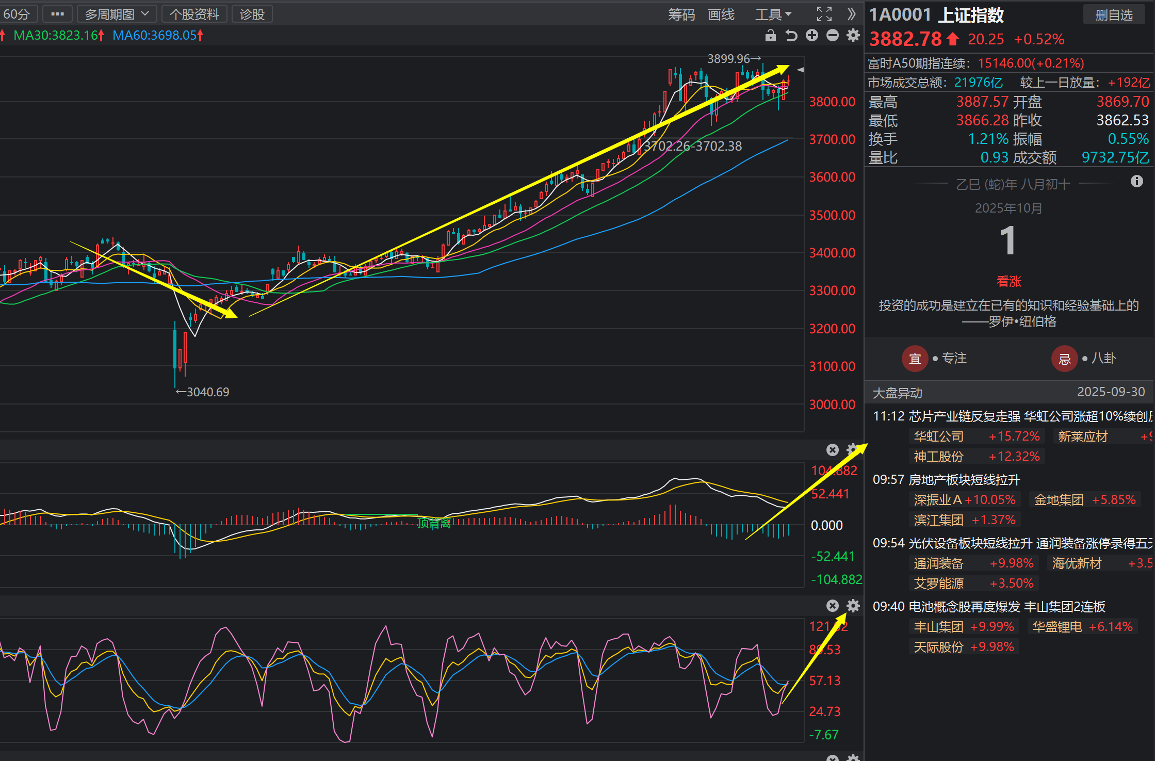Open the KDJ panel settings gear

853,606
